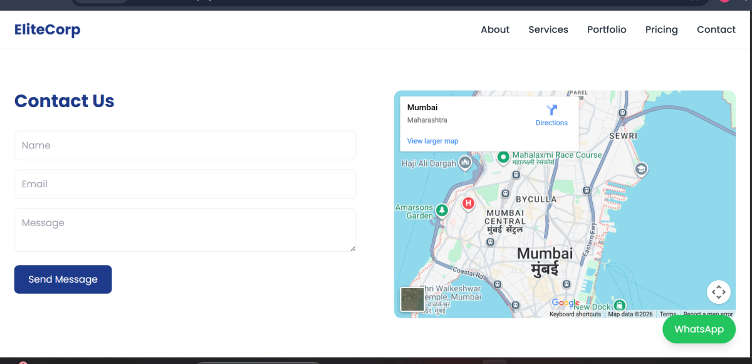
Task: Click the View larger map link
Action: 432,141
